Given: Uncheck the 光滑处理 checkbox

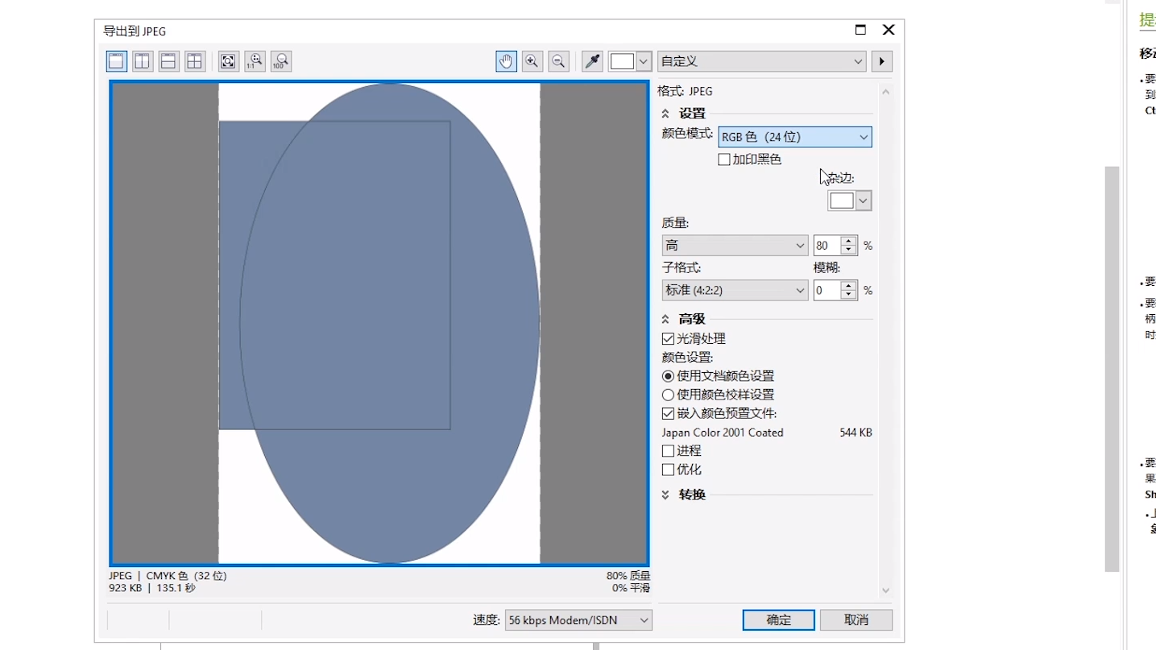Looking at the screenshot, I should pyautogui.click(x=668, y=339).
